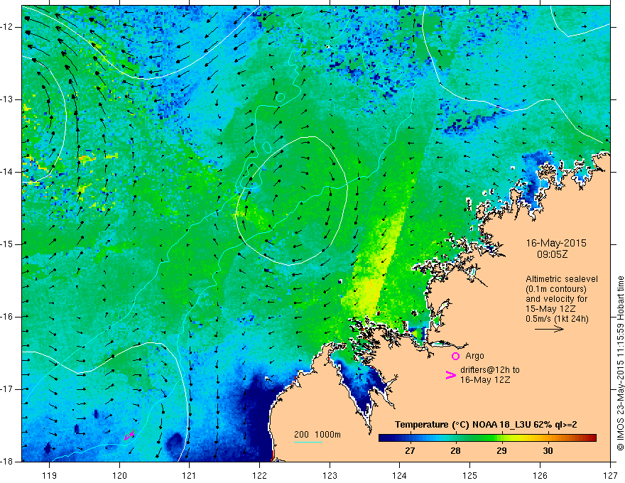Click the date text 16-May-2015
Screen dimensions: 625x483
pyautogui.click(x=556, y=243)
